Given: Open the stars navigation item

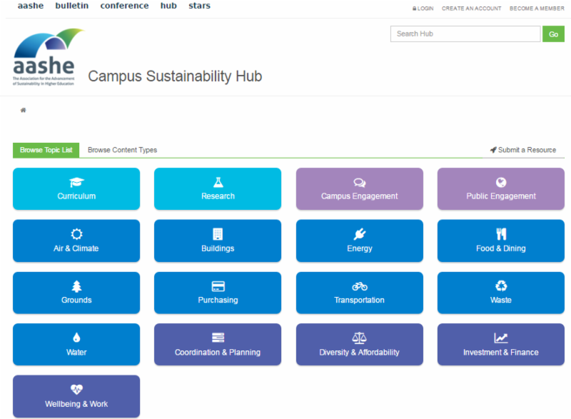Looking at the screenshot, I should (x=199, y=6).
